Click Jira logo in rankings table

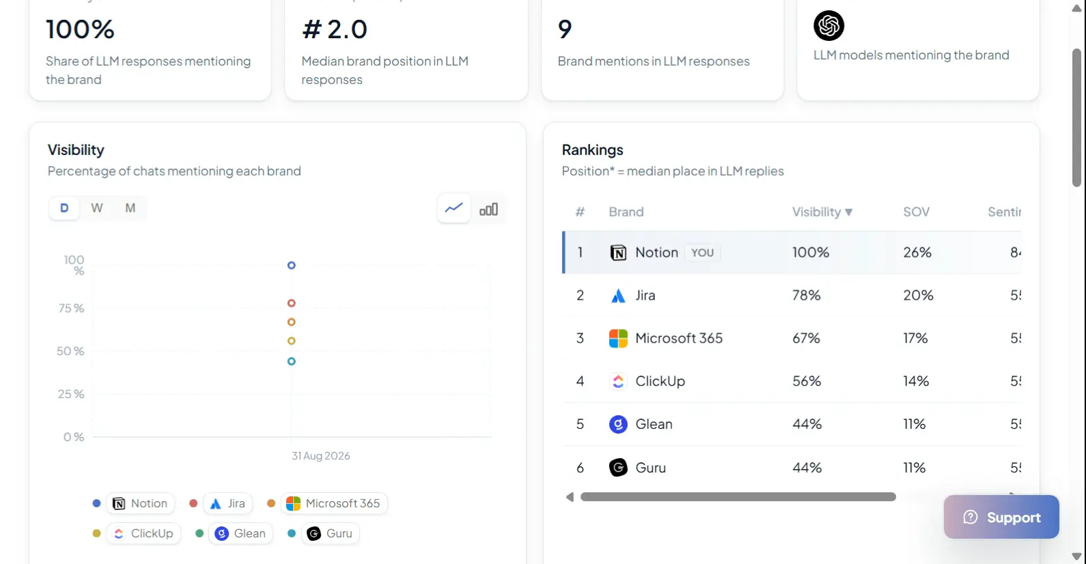pos(618,296)
